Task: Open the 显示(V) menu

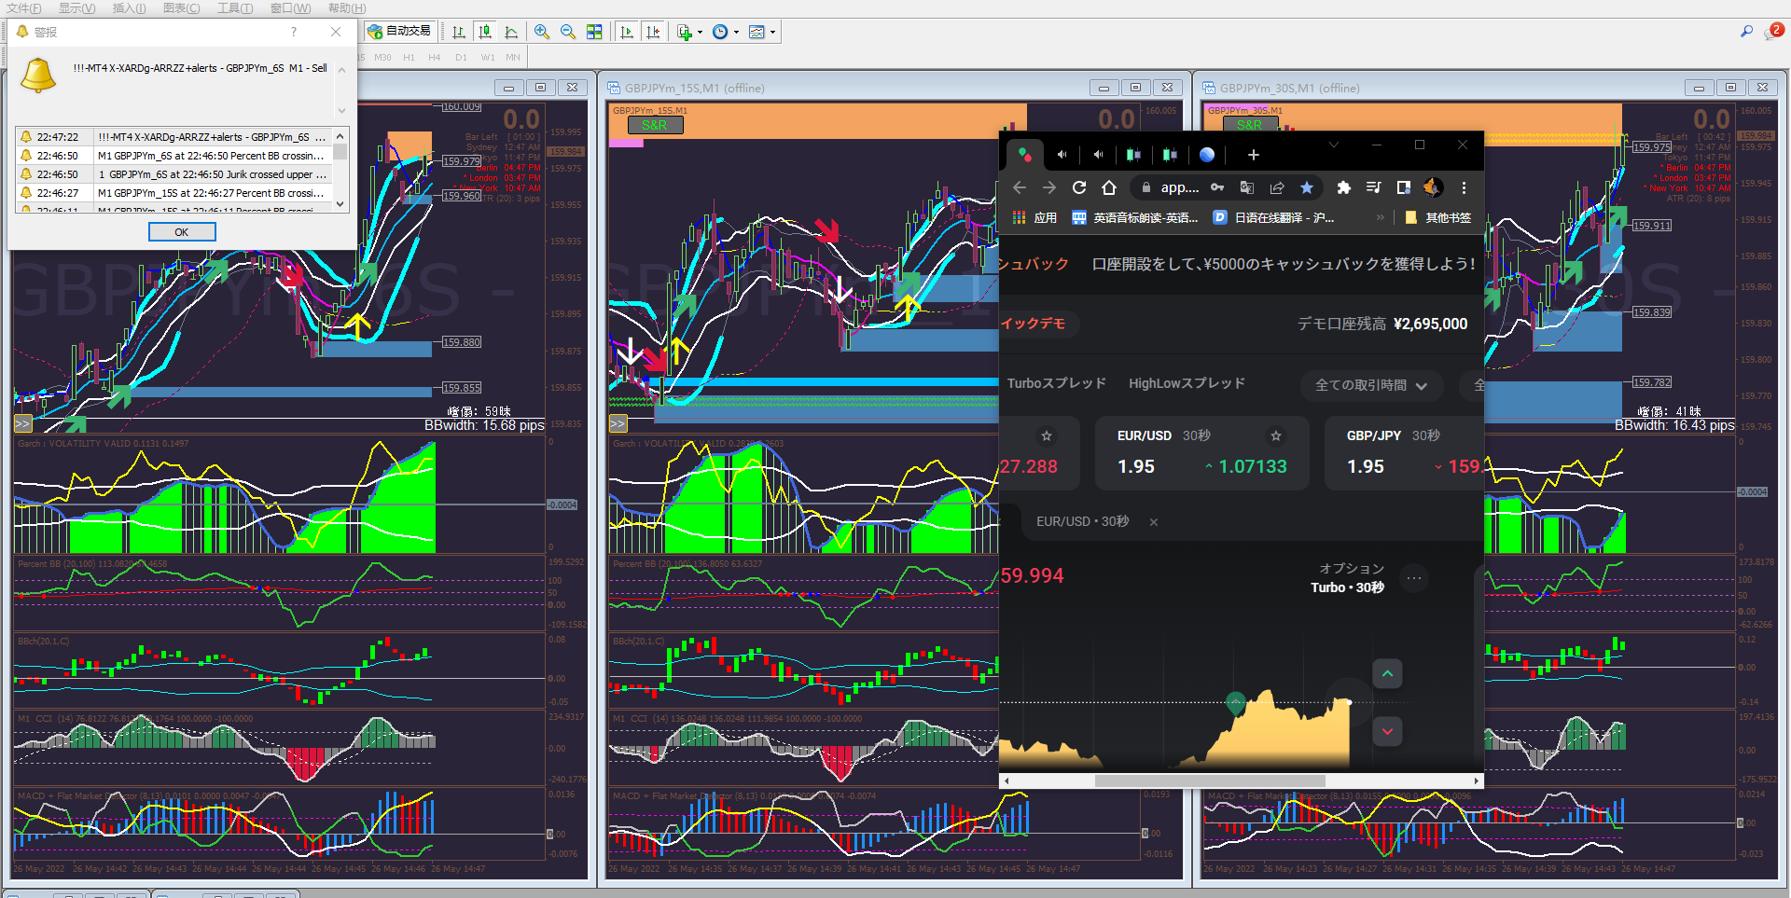Action: pos(77,8)
